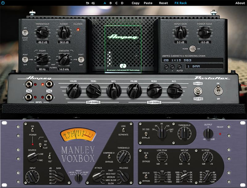Click the 0.0 dB input gain value

[x=181, y=42]
